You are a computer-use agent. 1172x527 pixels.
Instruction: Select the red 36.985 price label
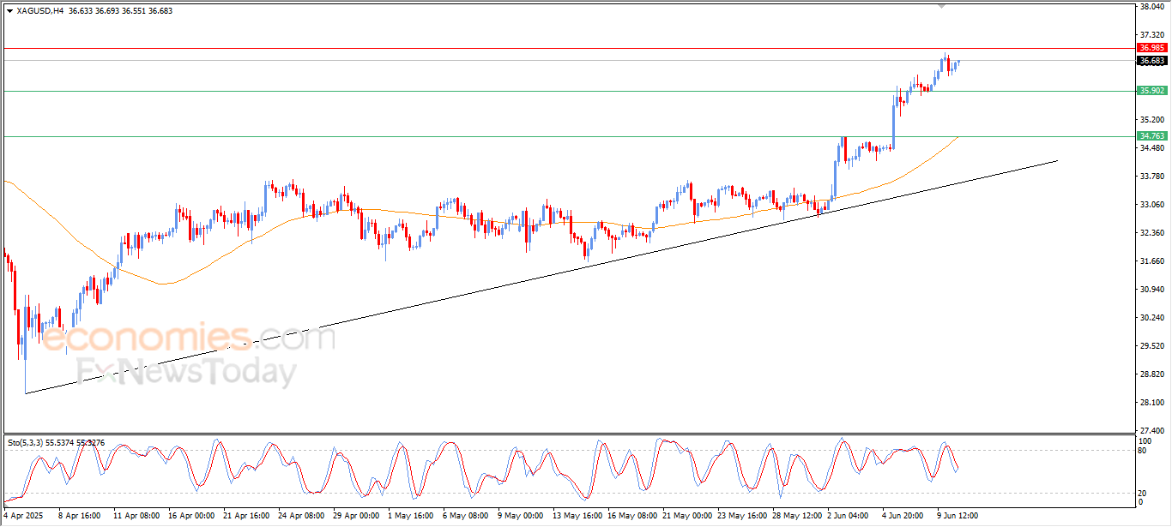point(1151,48)
